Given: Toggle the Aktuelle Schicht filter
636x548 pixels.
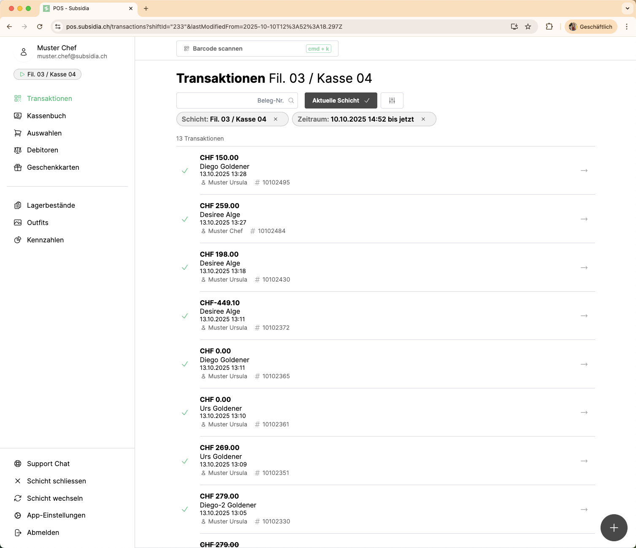Looking at the screenshot, I should [x=341, y=100].
